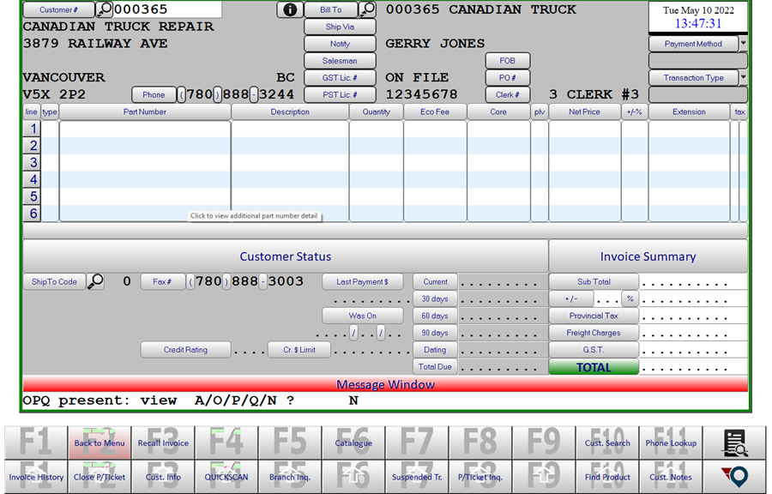Screen dimensions: 772x494
Task: Click the Net Price column header
Action: [584, 111]
